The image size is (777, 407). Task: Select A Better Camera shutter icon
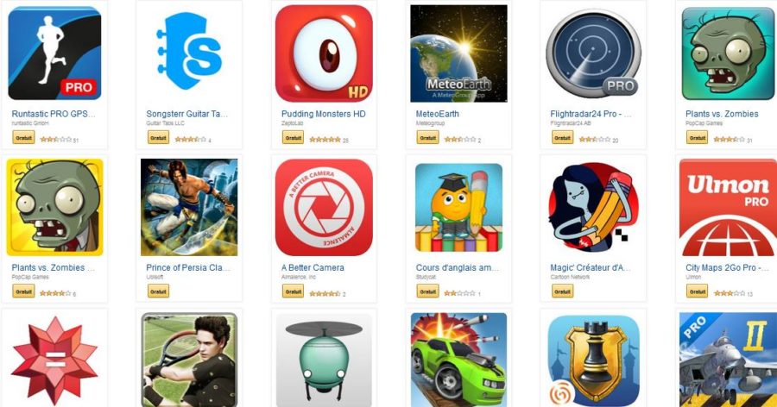[x=324, y=208]
